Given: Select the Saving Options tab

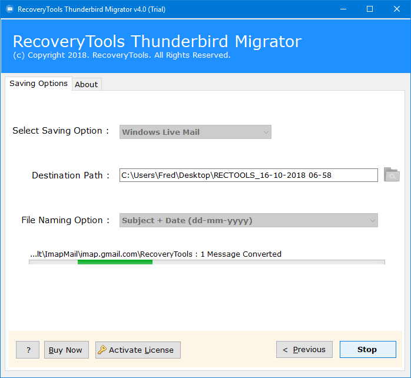Looking at the screenshot, I should tap(38, 84).
